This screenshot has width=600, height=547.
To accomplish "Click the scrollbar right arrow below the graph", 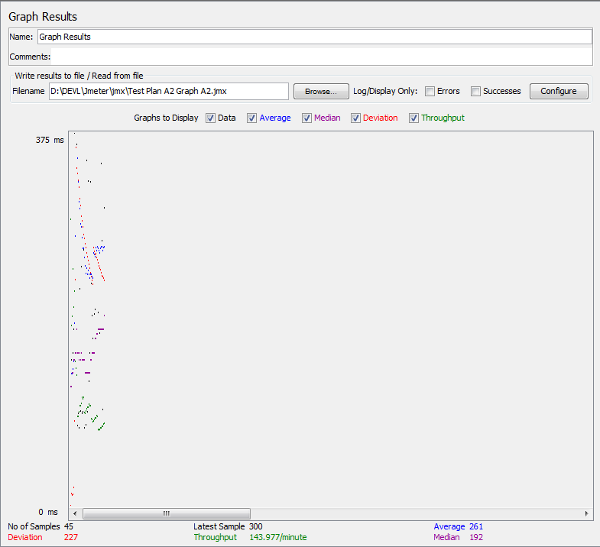I will click(586, 513).
